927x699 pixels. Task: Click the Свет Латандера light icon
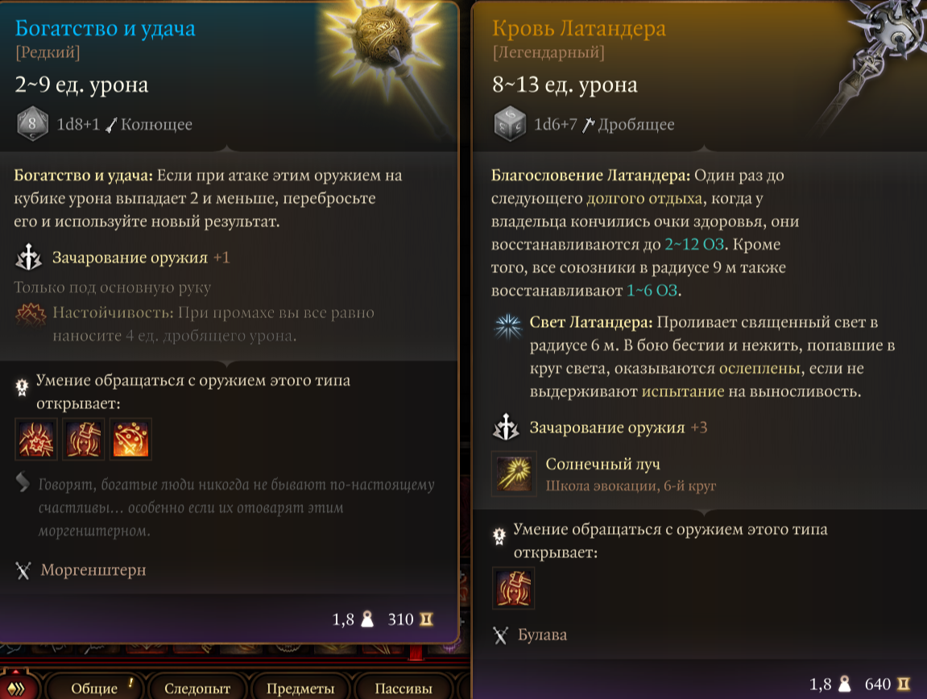508,326
